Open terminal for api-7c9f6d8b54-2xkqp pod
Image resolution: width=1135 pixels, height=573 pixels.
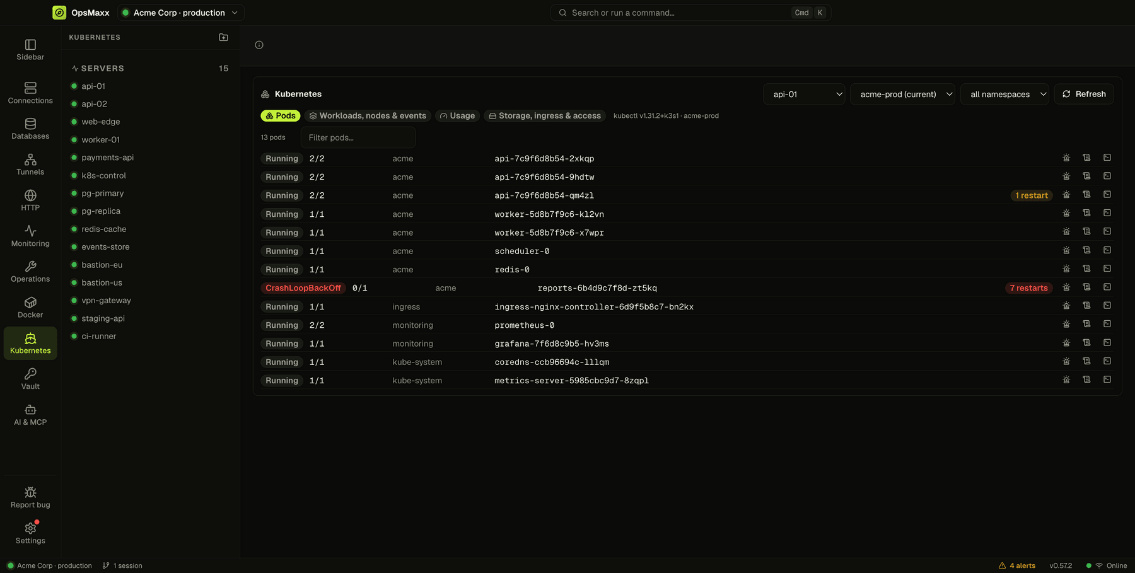pyautogui.click(x=1107, y=158)
